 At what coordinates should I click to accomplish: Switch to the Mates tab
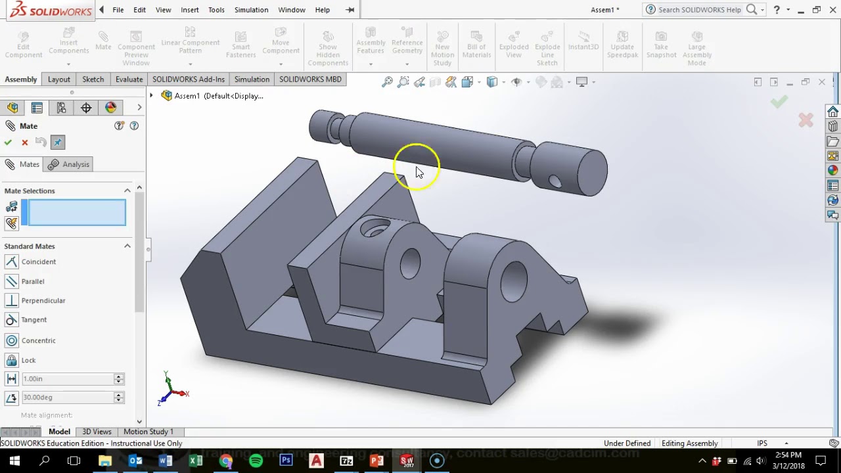pyautogui.click(x=22, y=164)
